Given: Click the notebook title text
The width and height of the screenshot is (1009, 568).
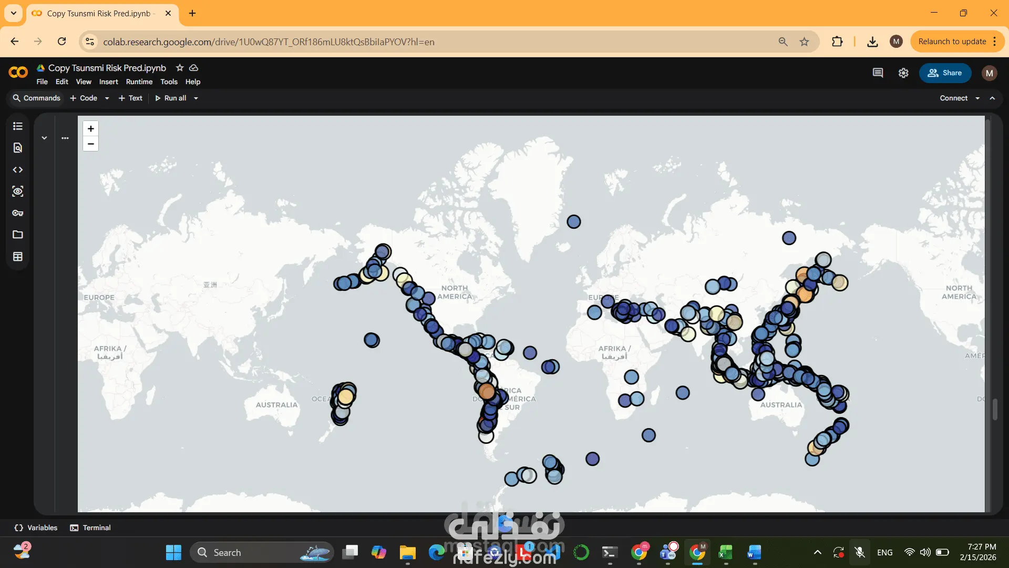Looking at the screenshot, I should tap(107, 68).
